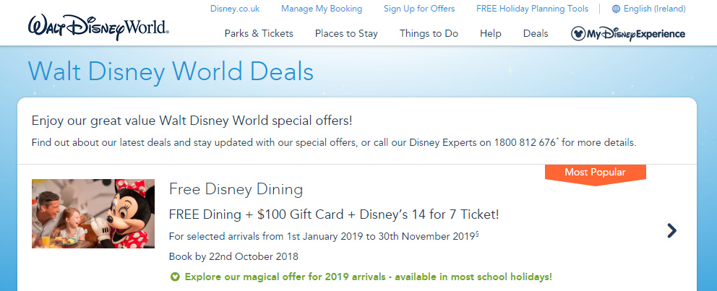This screenshot has height=291, width=717.
Task: Open FREE Holiday Planning Tools link
Action: 533,9
